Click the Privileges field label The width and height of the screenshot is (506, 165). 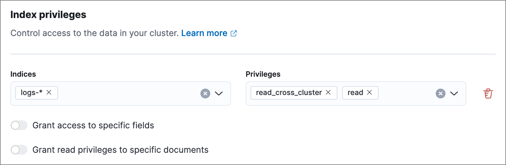(x=263, y=74)
